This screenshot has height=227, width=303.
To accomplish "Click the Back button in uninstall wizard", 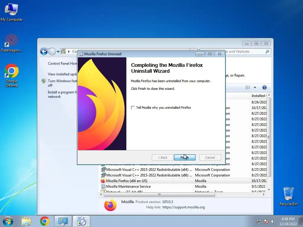I will coord(162,157).
